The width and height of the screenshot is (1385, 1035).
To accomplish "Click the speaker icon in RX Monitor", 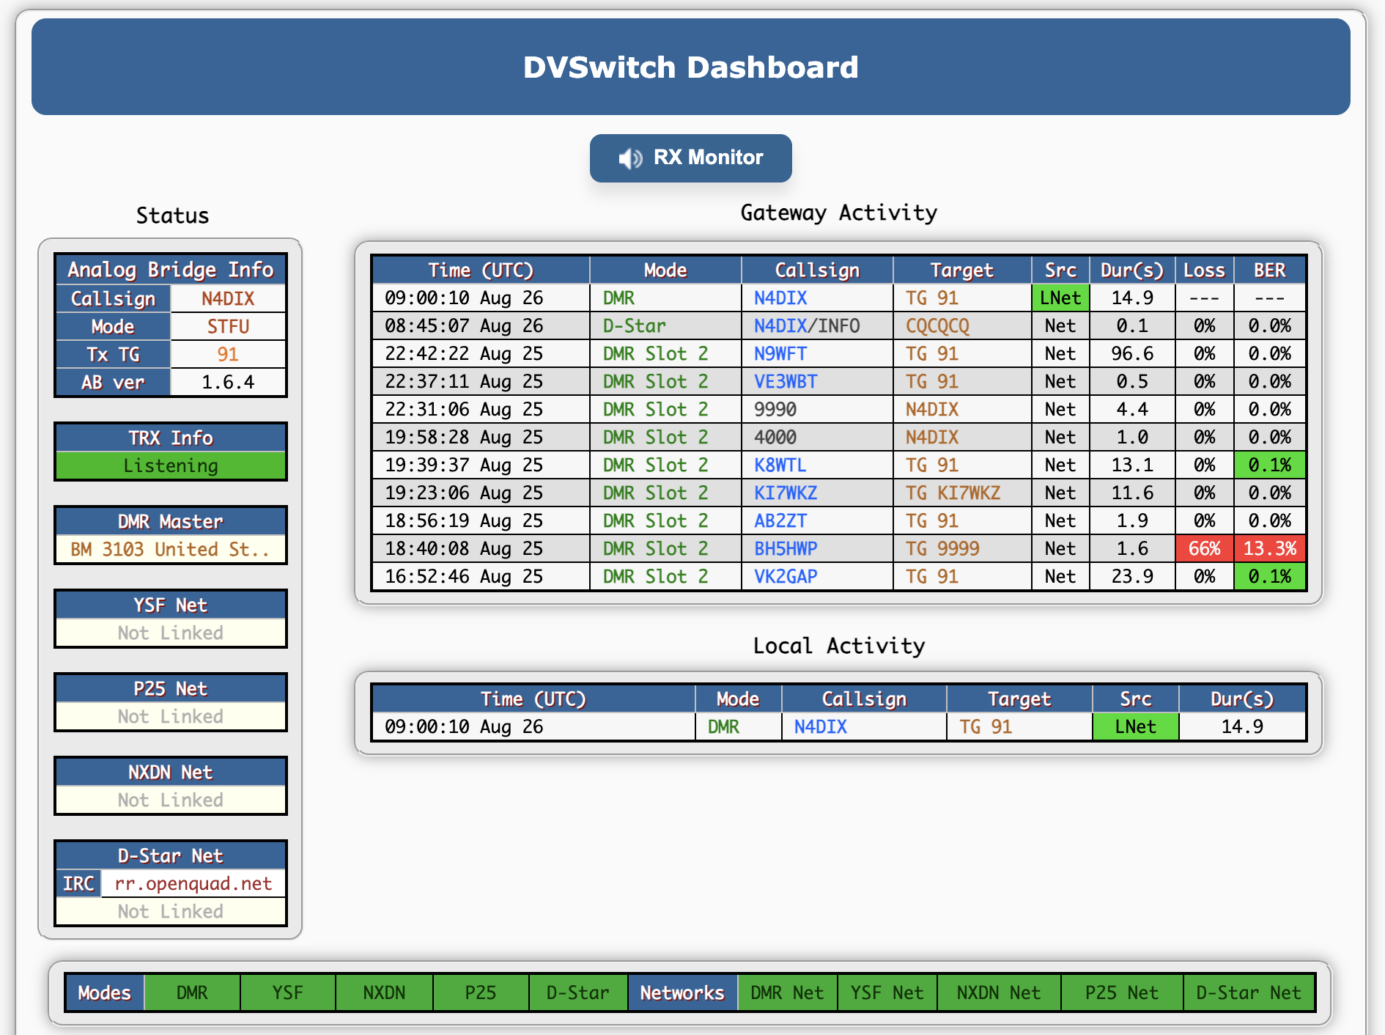I will click(x=629, y=158).
